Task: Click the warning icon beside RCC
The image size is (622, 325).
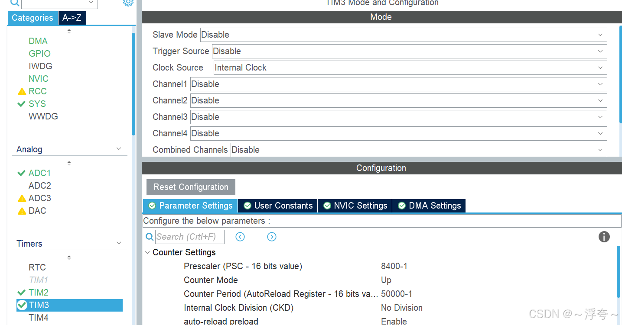Action: [x=20, y=91]
